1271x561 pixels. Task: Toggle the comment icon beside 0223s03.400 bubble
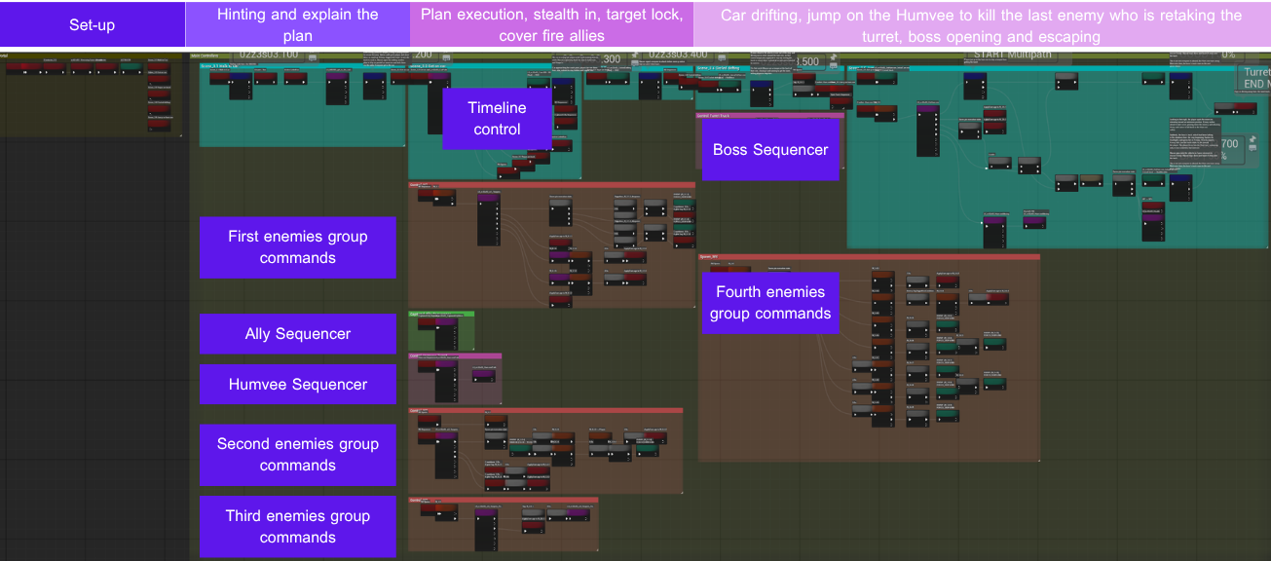(722, 57)
